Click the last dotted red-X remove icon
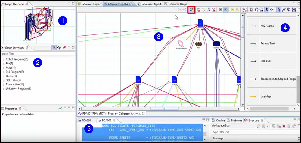 point(213,10)
